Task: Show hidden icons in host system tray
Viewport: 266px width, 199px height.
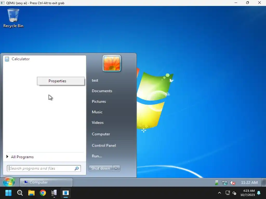Action: 219,193
